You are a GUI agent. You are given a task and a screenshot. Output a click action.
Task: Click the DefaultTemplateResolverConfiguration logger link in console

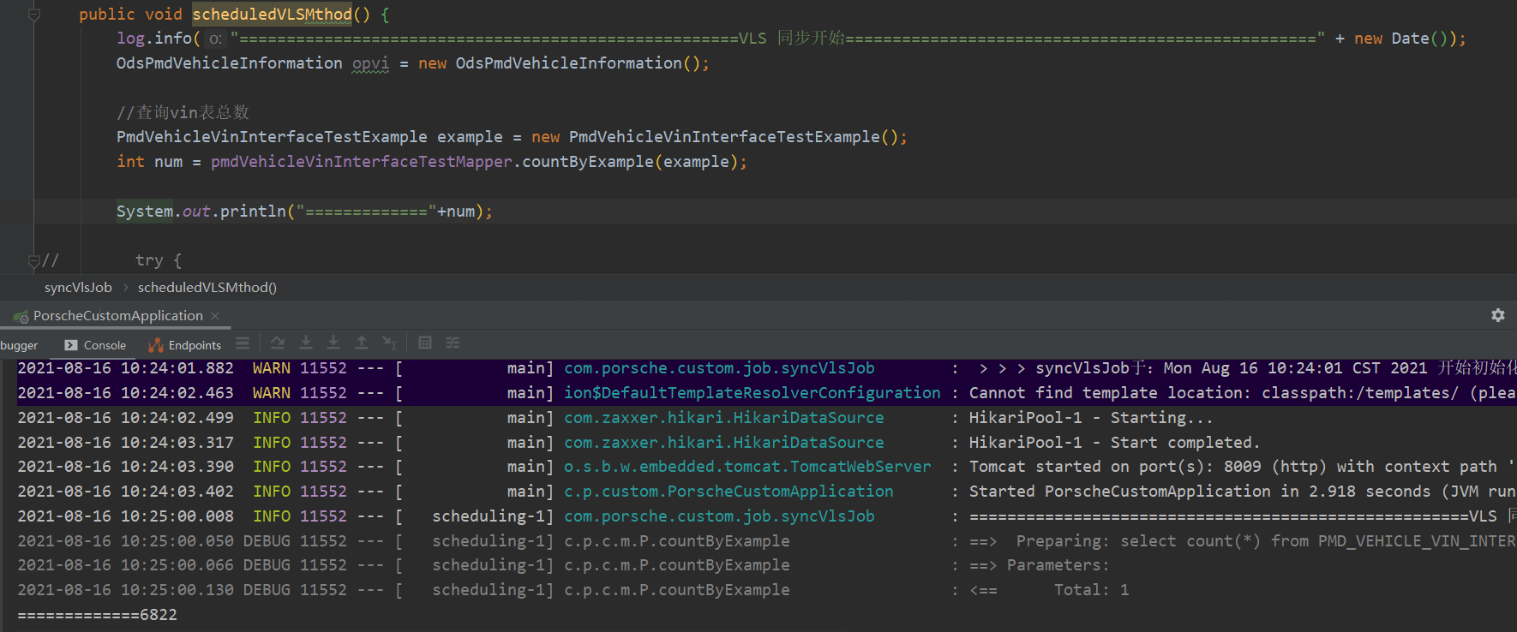pyautogui.click(x=752, y=393)
